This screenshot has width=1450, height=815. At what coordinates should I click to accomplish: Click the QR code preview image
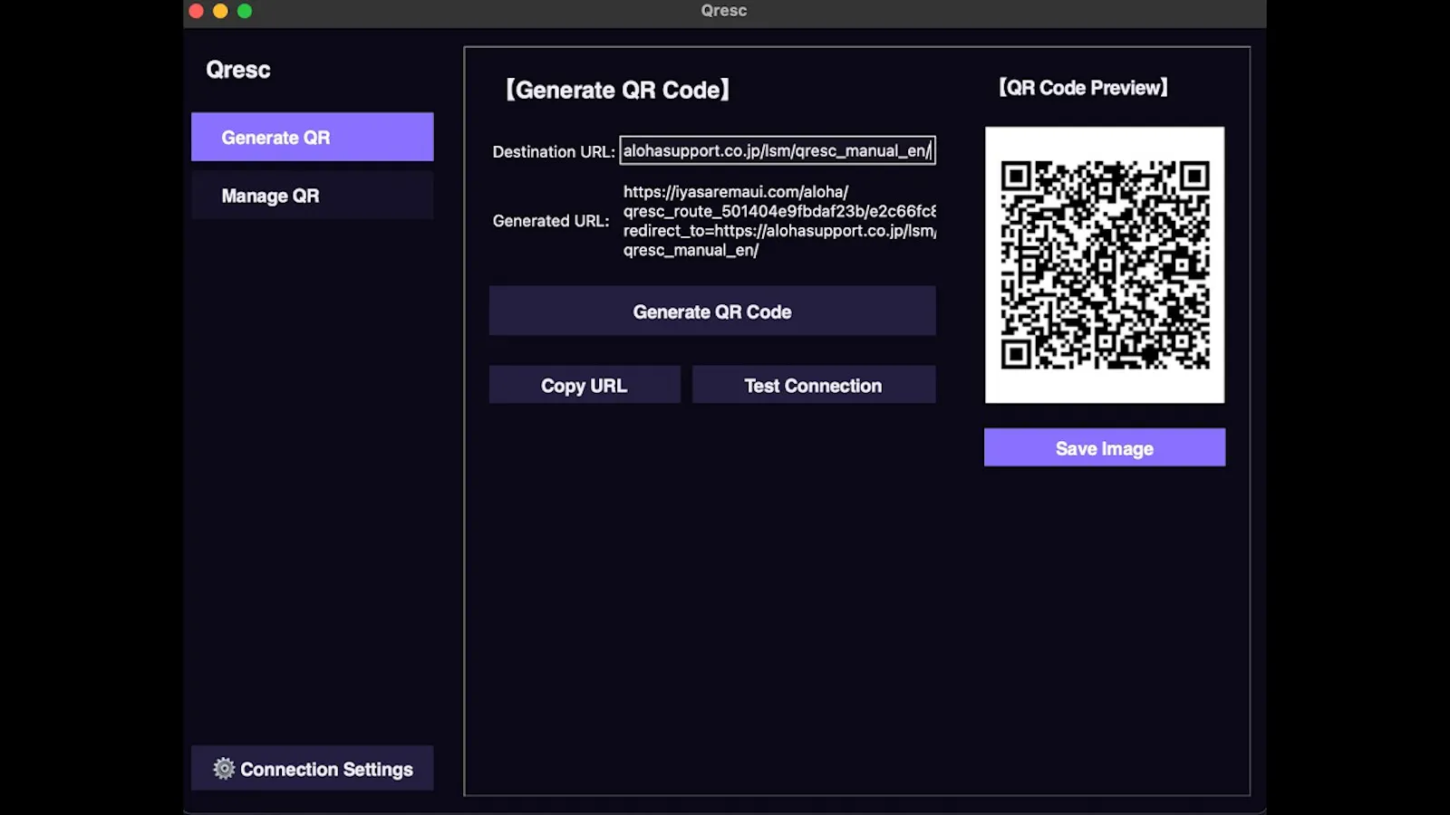(1105, 264)
